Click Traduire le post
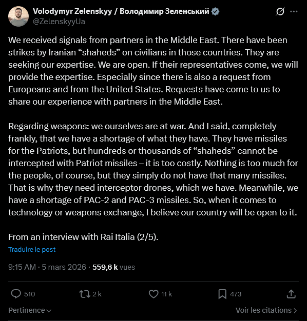This screenshot has width=307, height=321. point(32,249)
